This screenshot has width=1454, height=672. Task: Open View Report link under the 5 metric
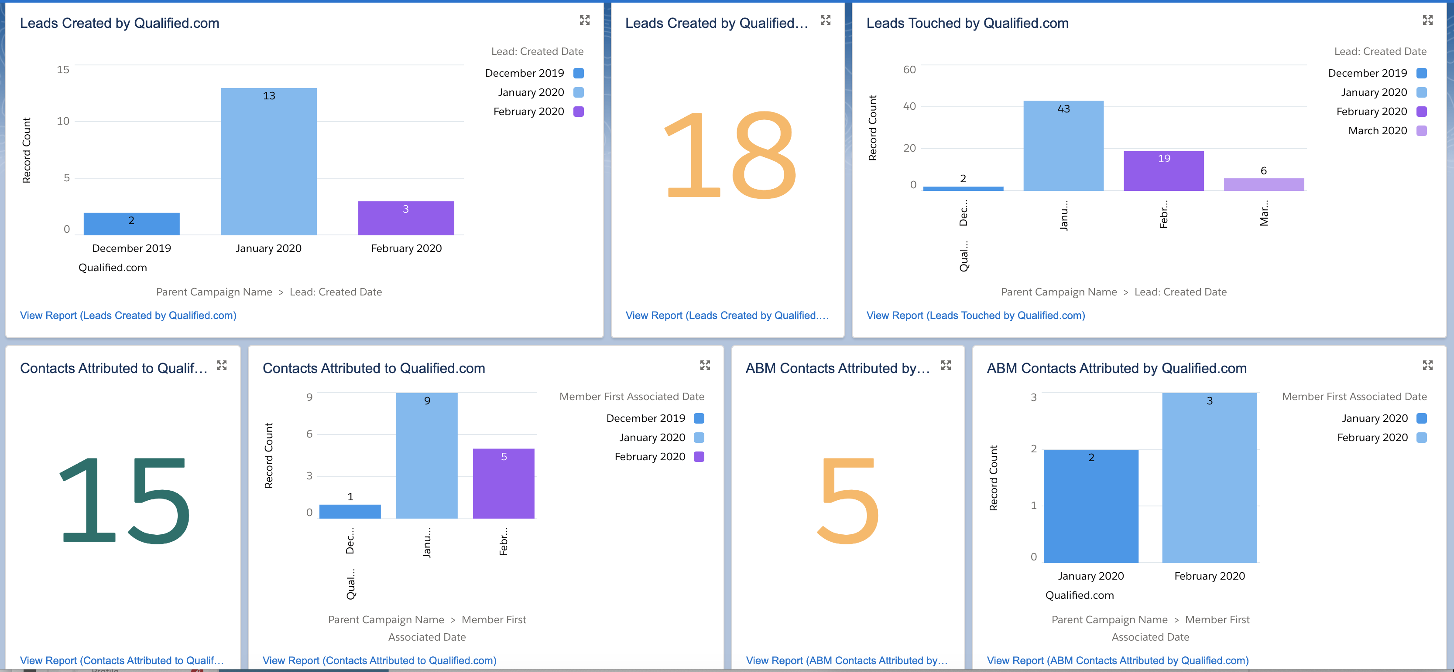tap(847, 661)
